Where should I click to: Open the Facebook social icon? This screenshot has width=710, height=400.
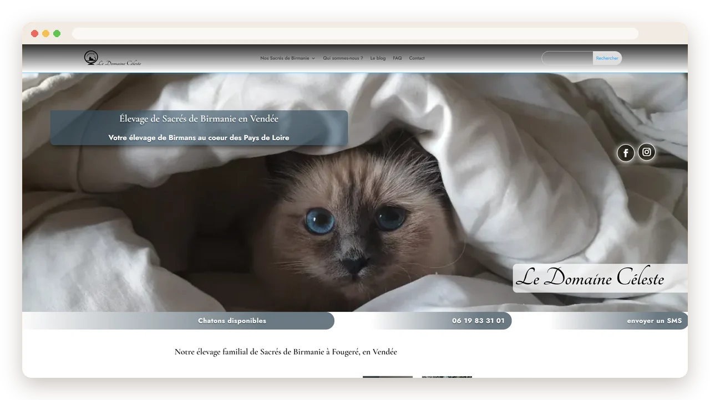[x=626, y=153]
